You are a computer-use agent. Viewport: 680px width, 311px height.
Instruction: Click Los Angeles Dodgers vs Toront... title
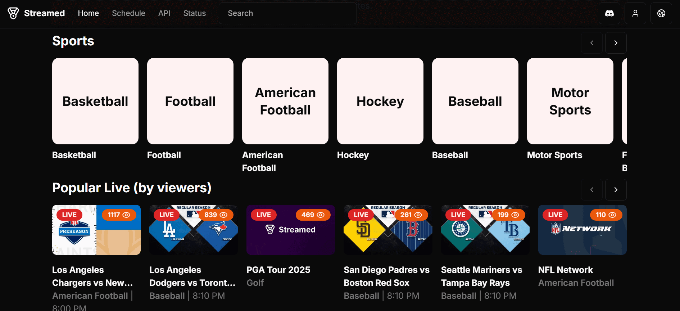[x=192, y=276]
